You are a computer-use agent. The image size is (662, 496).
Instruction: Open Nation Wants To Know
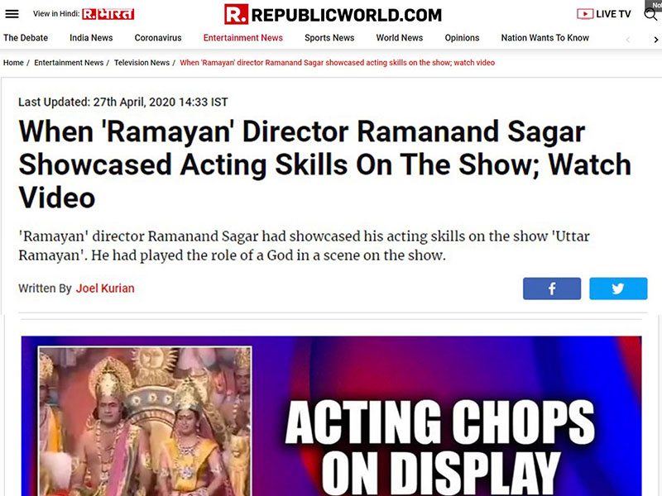(x=545, y=38)
